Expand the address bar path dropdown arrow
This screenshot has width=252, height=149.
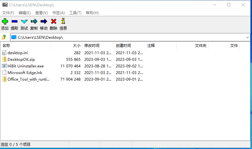248,37
